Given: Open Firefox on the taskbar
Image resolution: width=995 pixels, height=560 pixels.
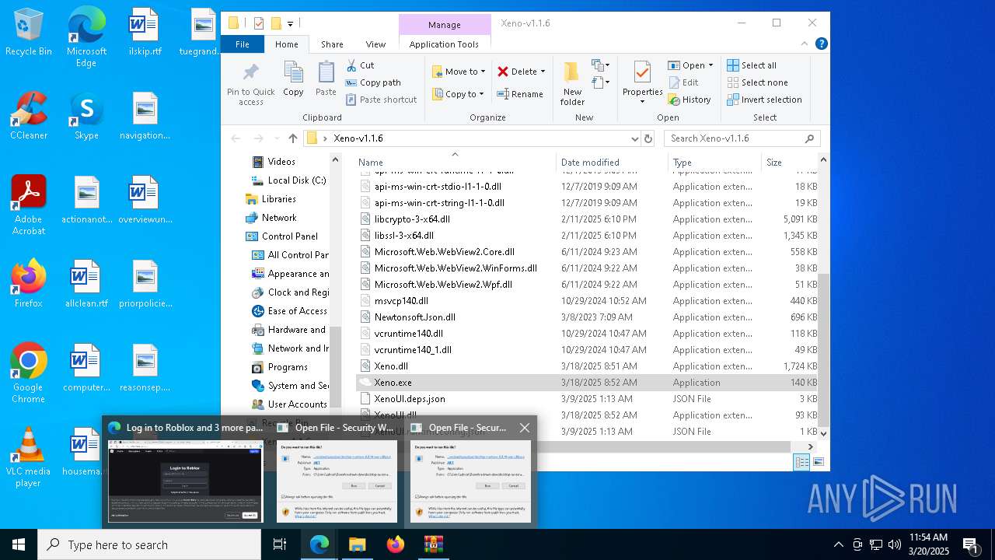Looking at the screenshot, I should (x=396, y=544).
